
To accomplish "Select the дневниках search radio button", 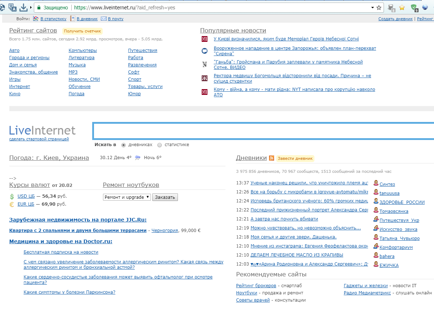I will point(124,145).
